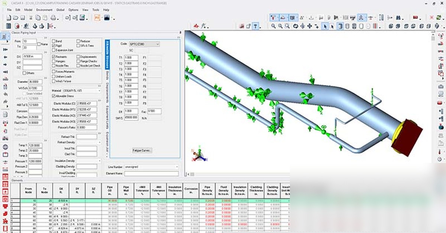Click the Diameter input field
Image resolution: width=446 pixels, height=233 pixels.
32,82
